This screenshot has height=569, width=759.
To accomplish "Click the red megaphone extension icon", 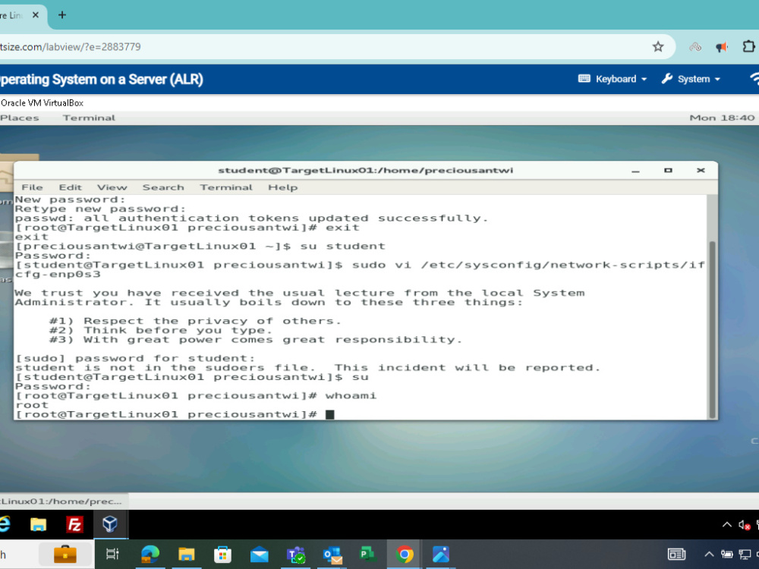I will pyautogui.click(x=722, y=47).
